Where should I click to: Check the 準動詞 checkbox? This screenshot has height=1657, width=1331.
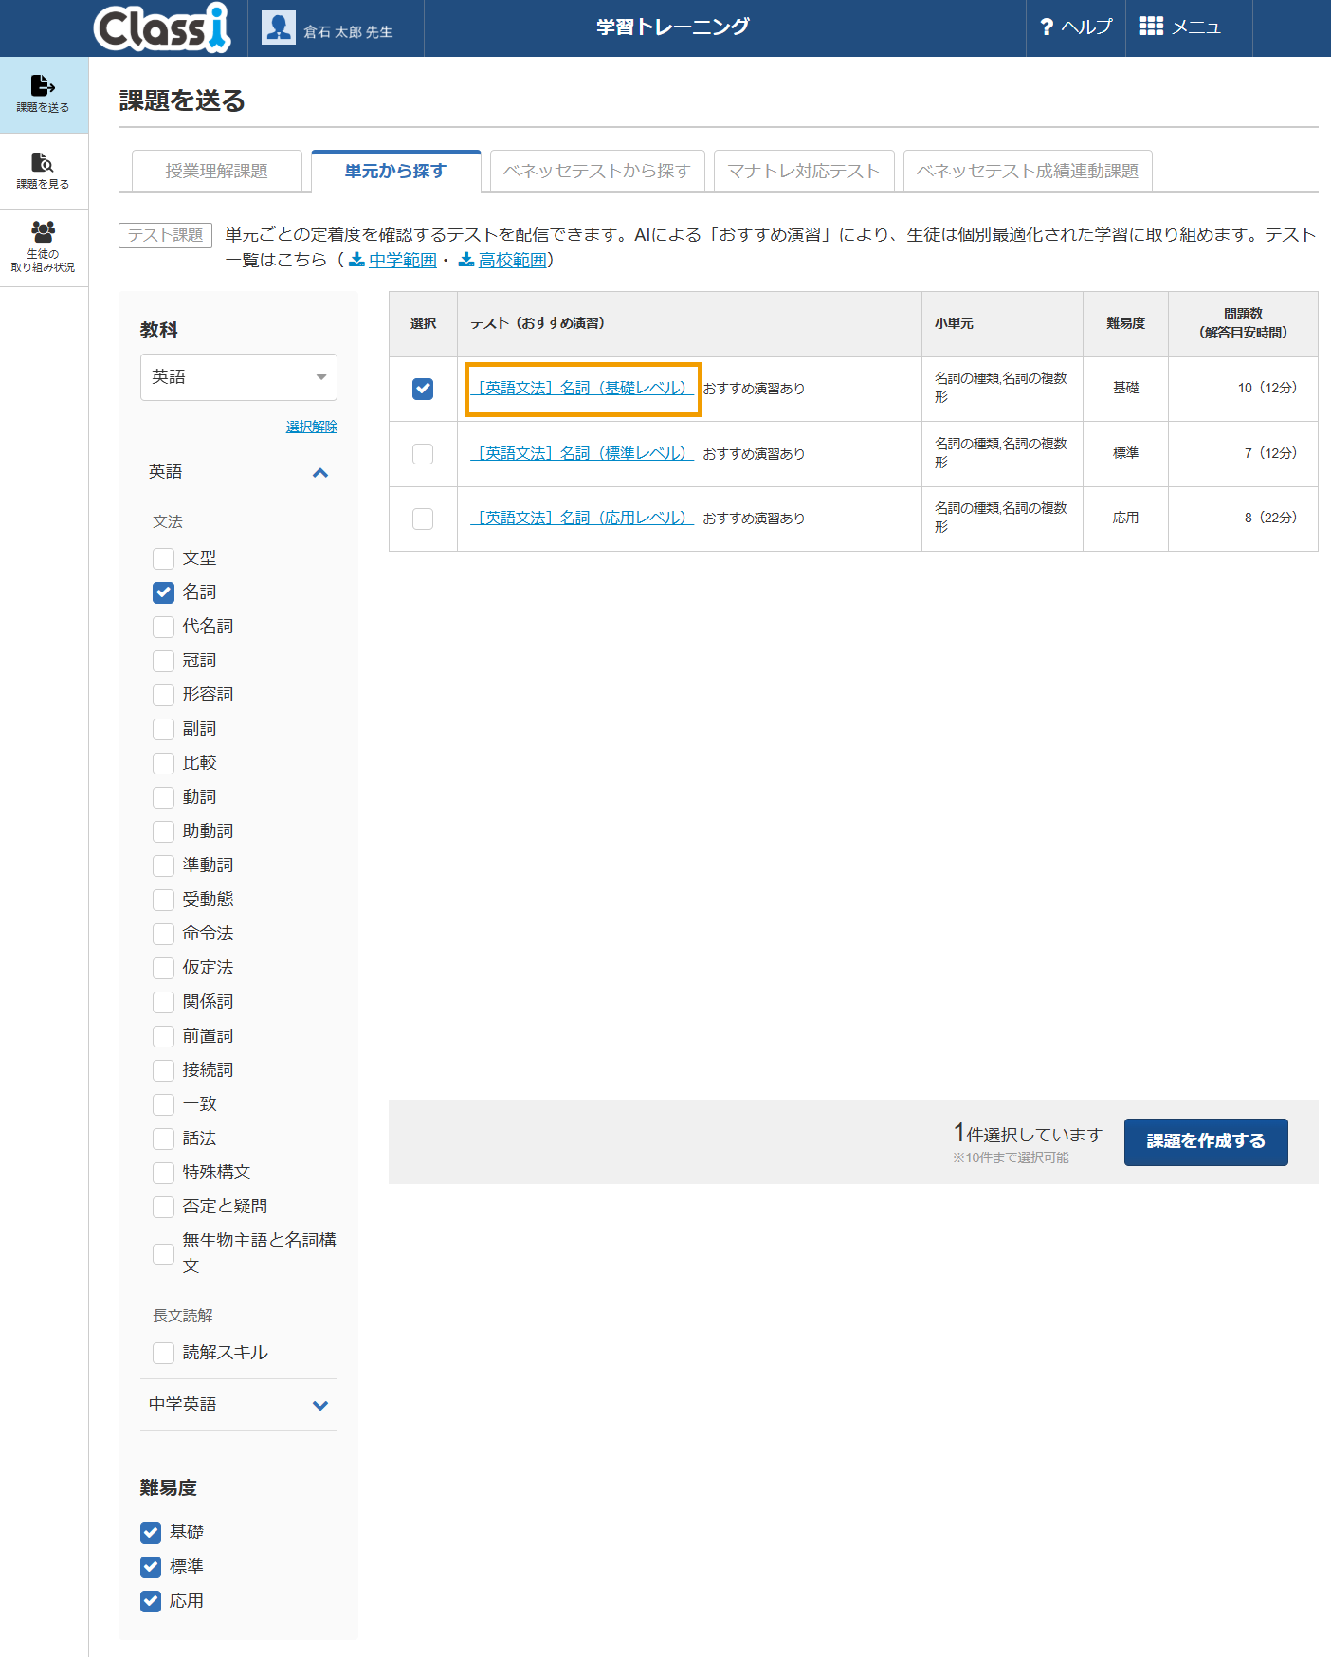[164, 865]
